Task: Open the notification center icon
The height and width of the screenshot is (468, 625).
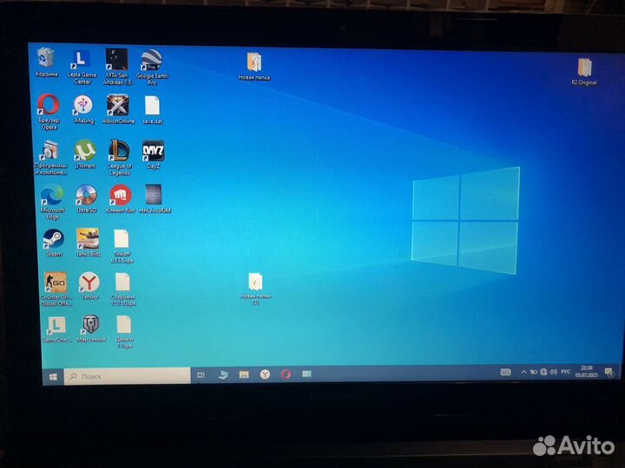Action: [x=609, y=373]
